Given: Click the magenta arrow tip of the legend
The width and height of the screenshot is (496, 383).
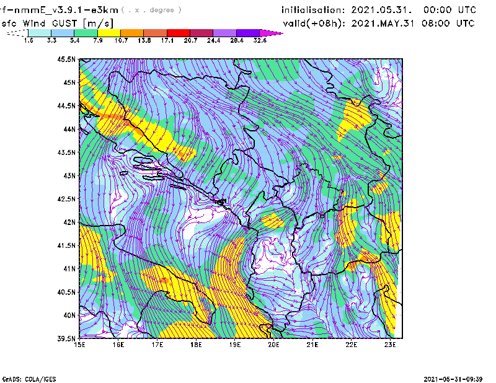Looking at the screenshot, I should [x=271, y=33].
